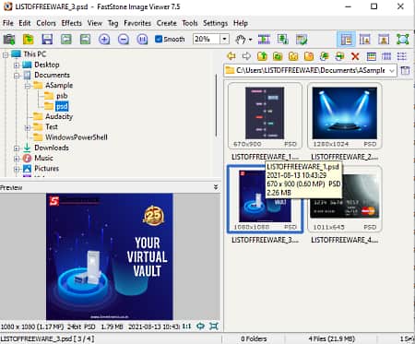Switch to windowed view layout icon
Image resolution: width=415 pixels, height=344 pixels.
coord(365,40)
